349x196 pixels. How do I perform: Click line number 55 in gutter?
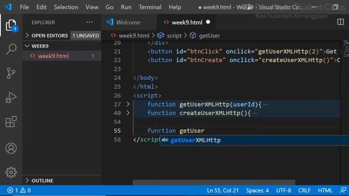(117, 131)
